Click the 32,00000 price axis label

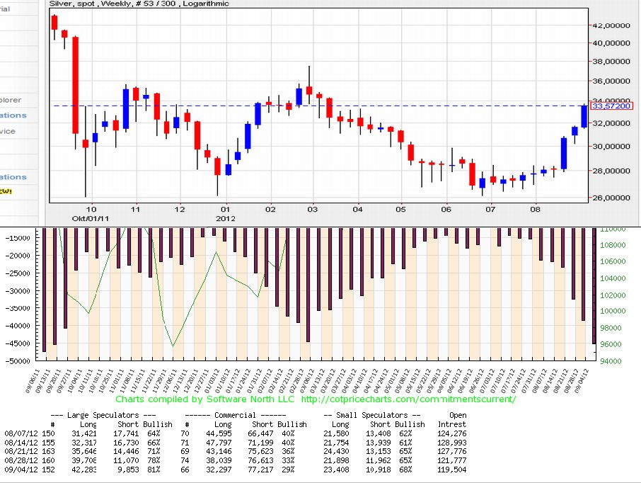tap(611, 123)
